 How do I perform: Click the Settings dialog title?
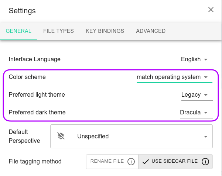(x=22, y=11)
